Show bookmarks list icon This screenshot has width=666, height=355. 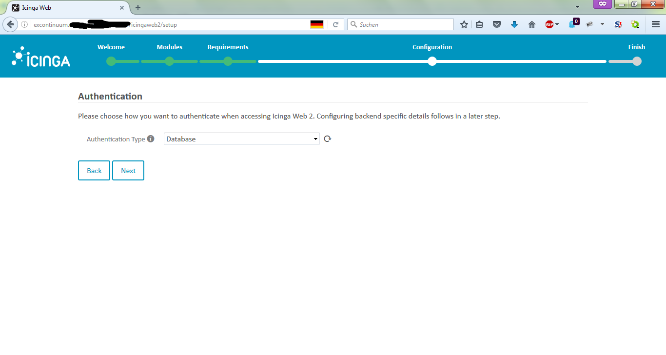pyautogui.click(x=479, y=24)
